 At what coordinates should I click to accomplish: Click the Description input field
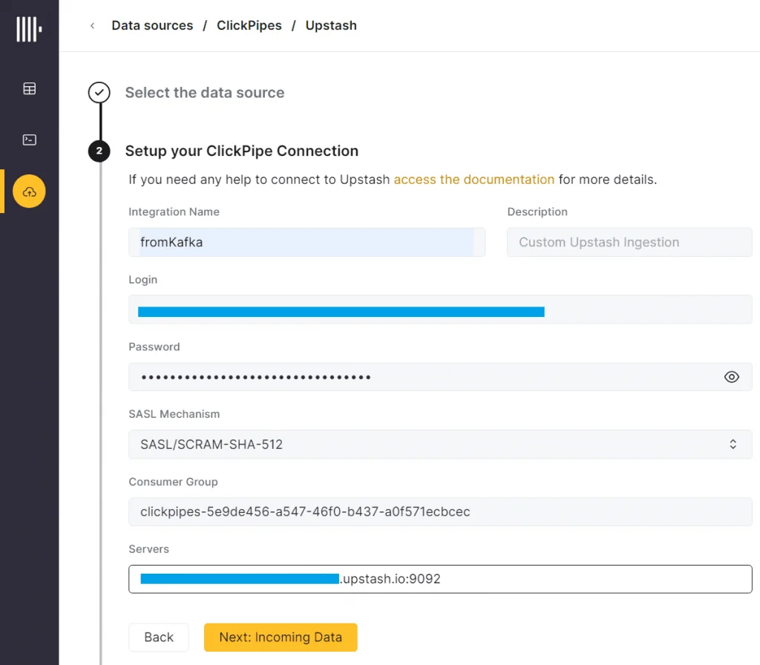click(629, 243)
